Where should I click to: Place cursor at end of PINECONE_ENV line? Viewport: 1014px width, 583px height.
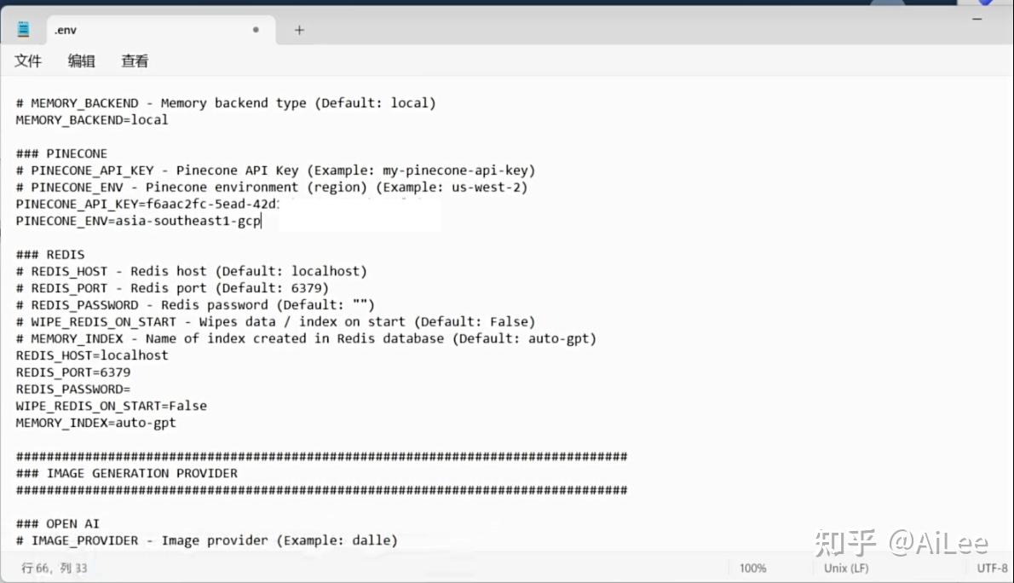[262, 221]
